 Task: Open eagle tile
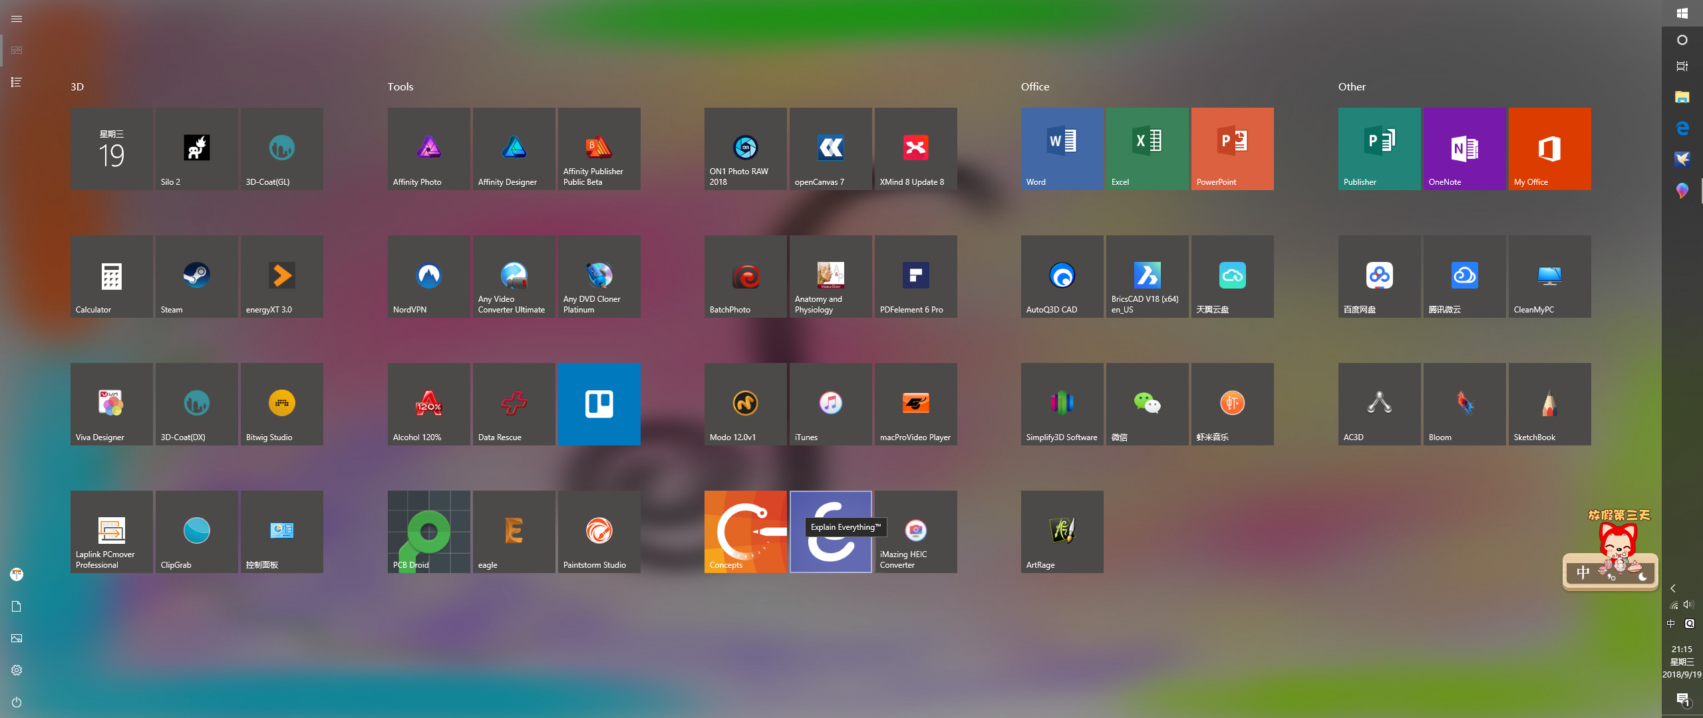tap(514, 532)
